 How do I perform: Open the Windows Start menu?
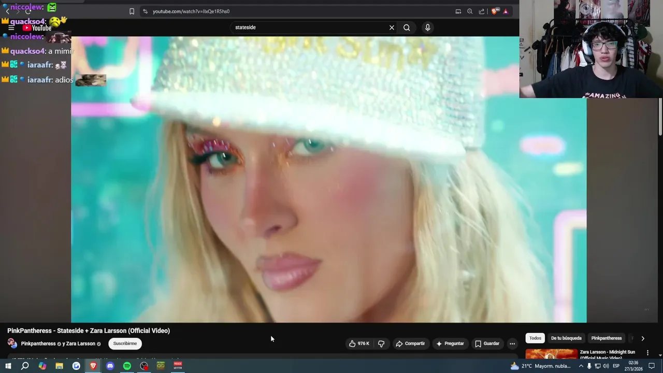click(8, 366)
